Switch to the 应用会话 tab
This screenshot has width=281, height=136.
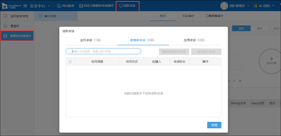[194, 40]
